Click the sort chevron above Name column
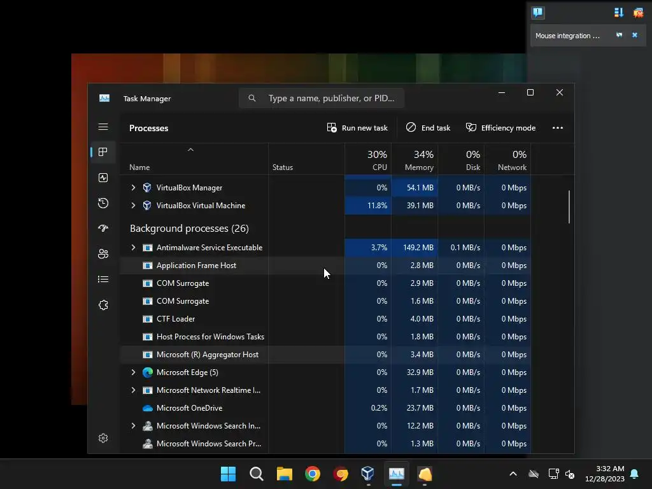The height and width of the screenshot is (489, 652). point(190,150)
